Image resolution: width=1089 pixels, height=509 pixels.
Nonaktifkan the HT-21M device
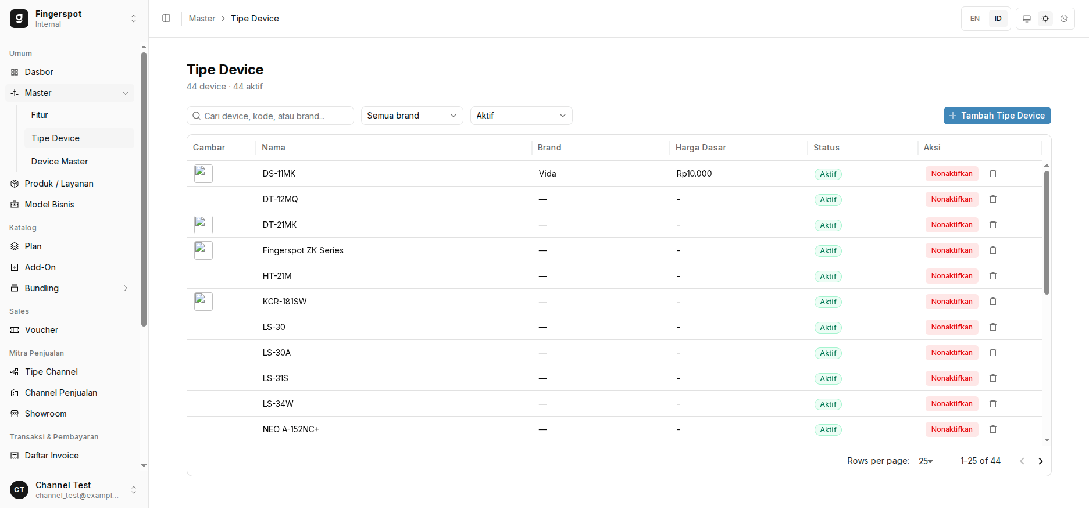[x=952, y=276]
